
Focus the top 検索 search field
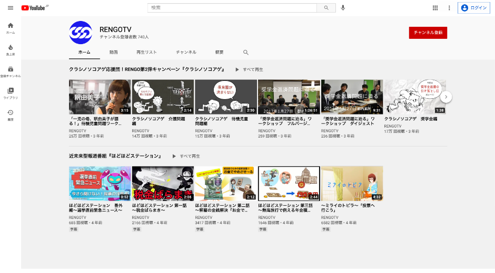pos(232,8)
